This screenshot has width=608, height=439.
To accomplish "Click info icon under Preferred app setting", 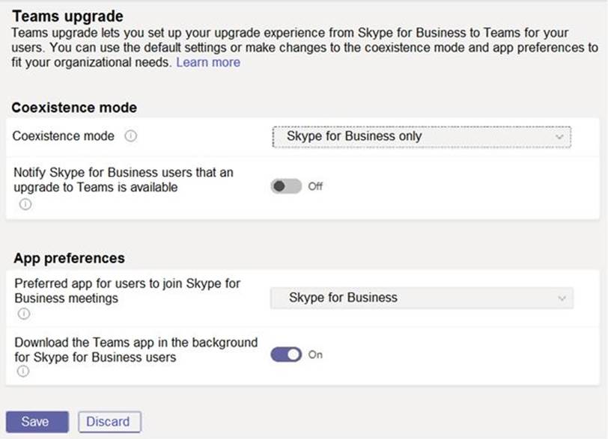I will [x=25, y=314].
